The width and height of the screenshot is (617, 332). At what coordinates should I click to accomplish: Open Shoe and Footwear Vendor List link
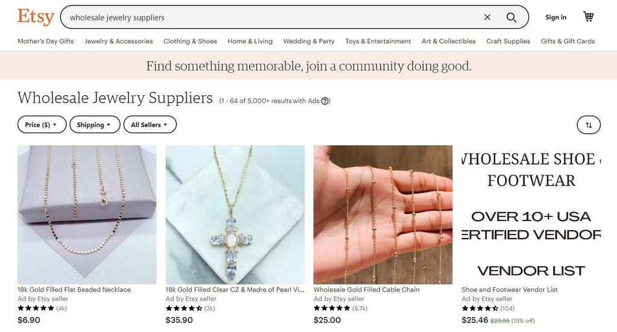[x=510, y=290]
